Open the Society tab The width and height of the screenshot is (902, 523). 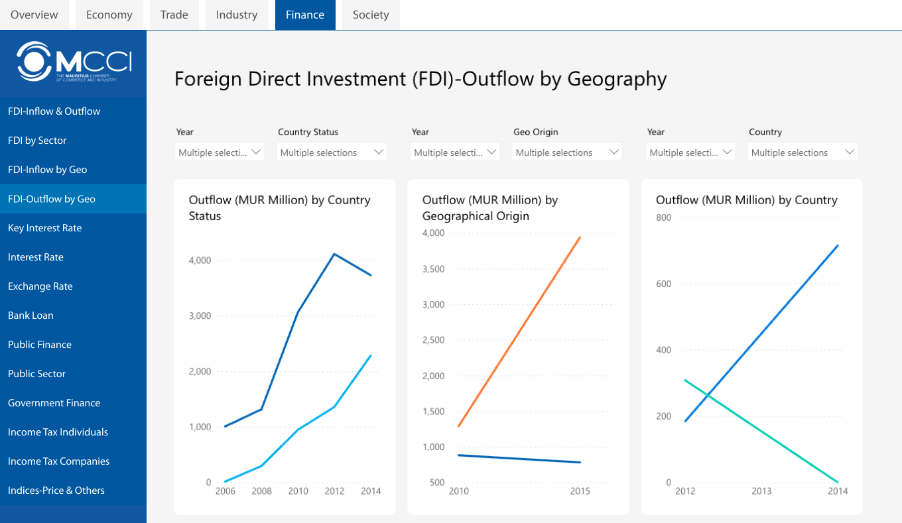point(371,15)
